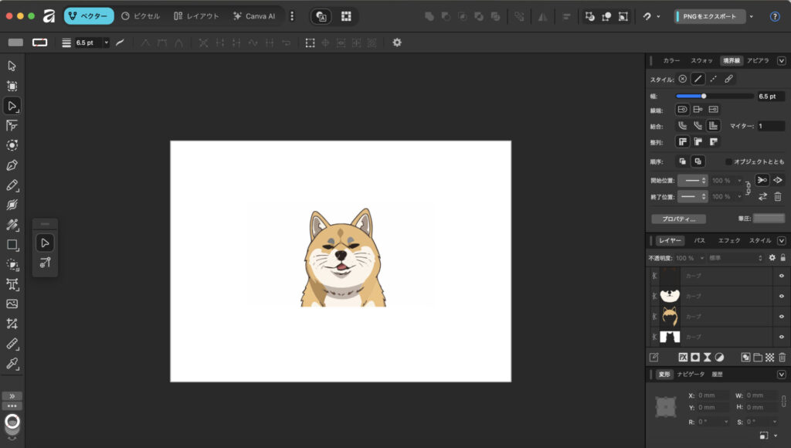
Task: Open layer effects with the FX icon
Action: coord(683,357)
